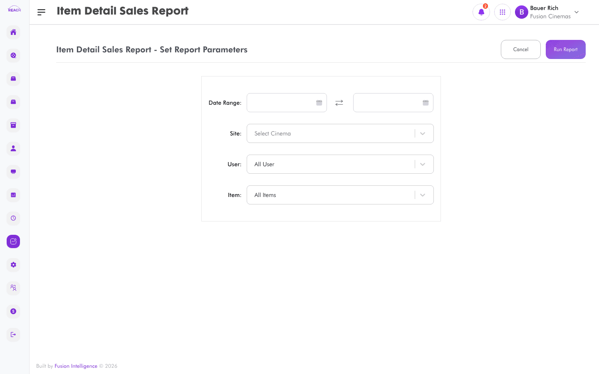
Task: Click the film reel sidebar icon
Action: pyautogui.click(x=13, y=55)
